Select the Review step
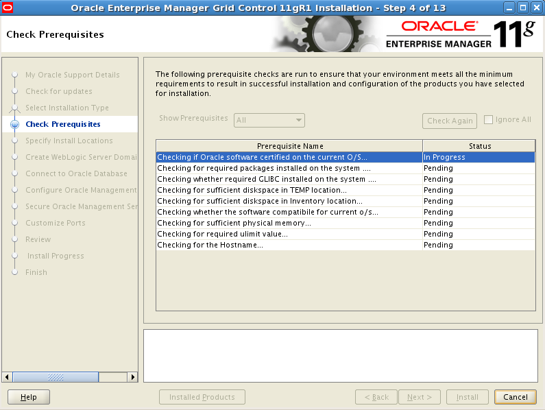This screenshot has height=410, width=545. point(38,239)
